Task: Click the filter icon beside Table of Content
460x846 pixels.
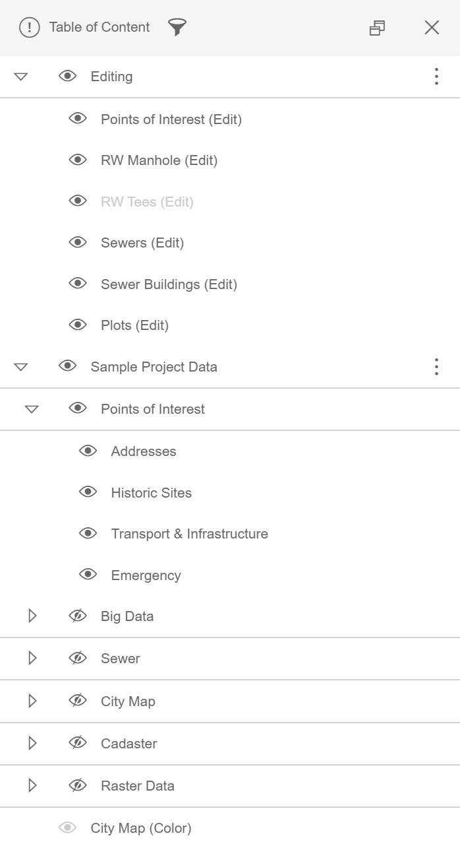Action: click(x=176, y=28)
